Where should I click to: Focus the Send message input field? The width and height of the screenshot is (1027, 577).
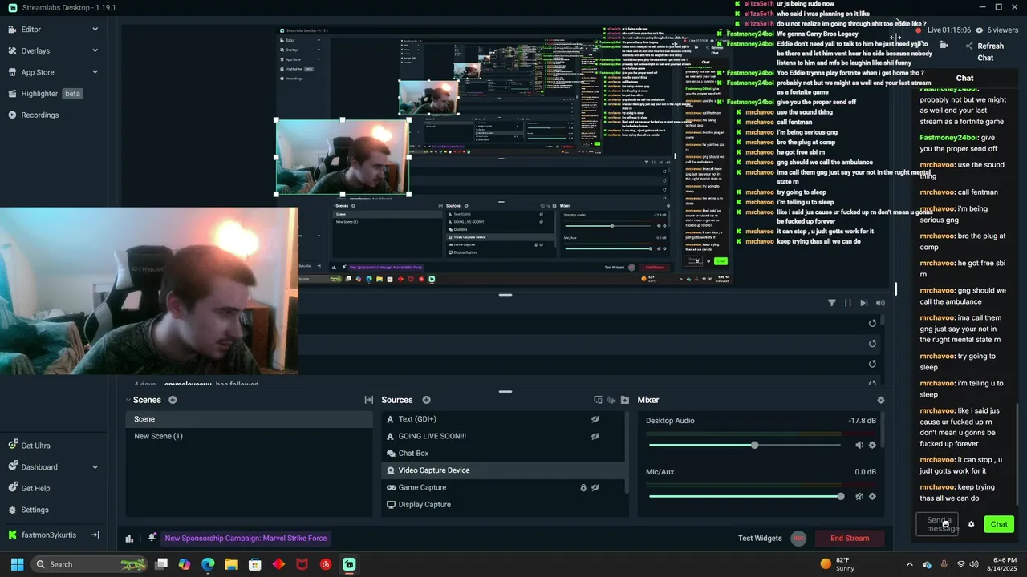pyautogui.click(x=937, y=524)
